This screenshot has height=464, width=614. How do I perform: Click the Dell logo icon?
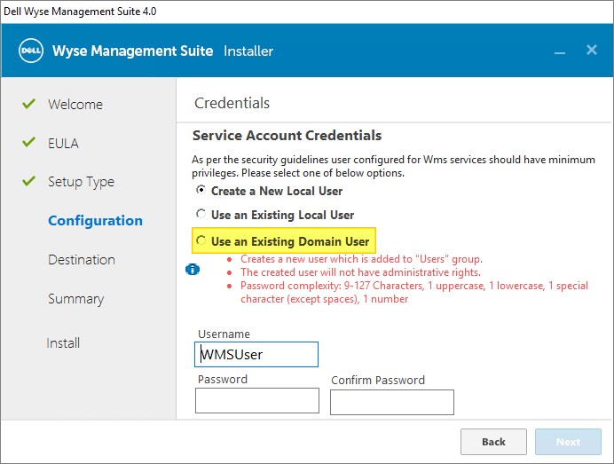32,51
